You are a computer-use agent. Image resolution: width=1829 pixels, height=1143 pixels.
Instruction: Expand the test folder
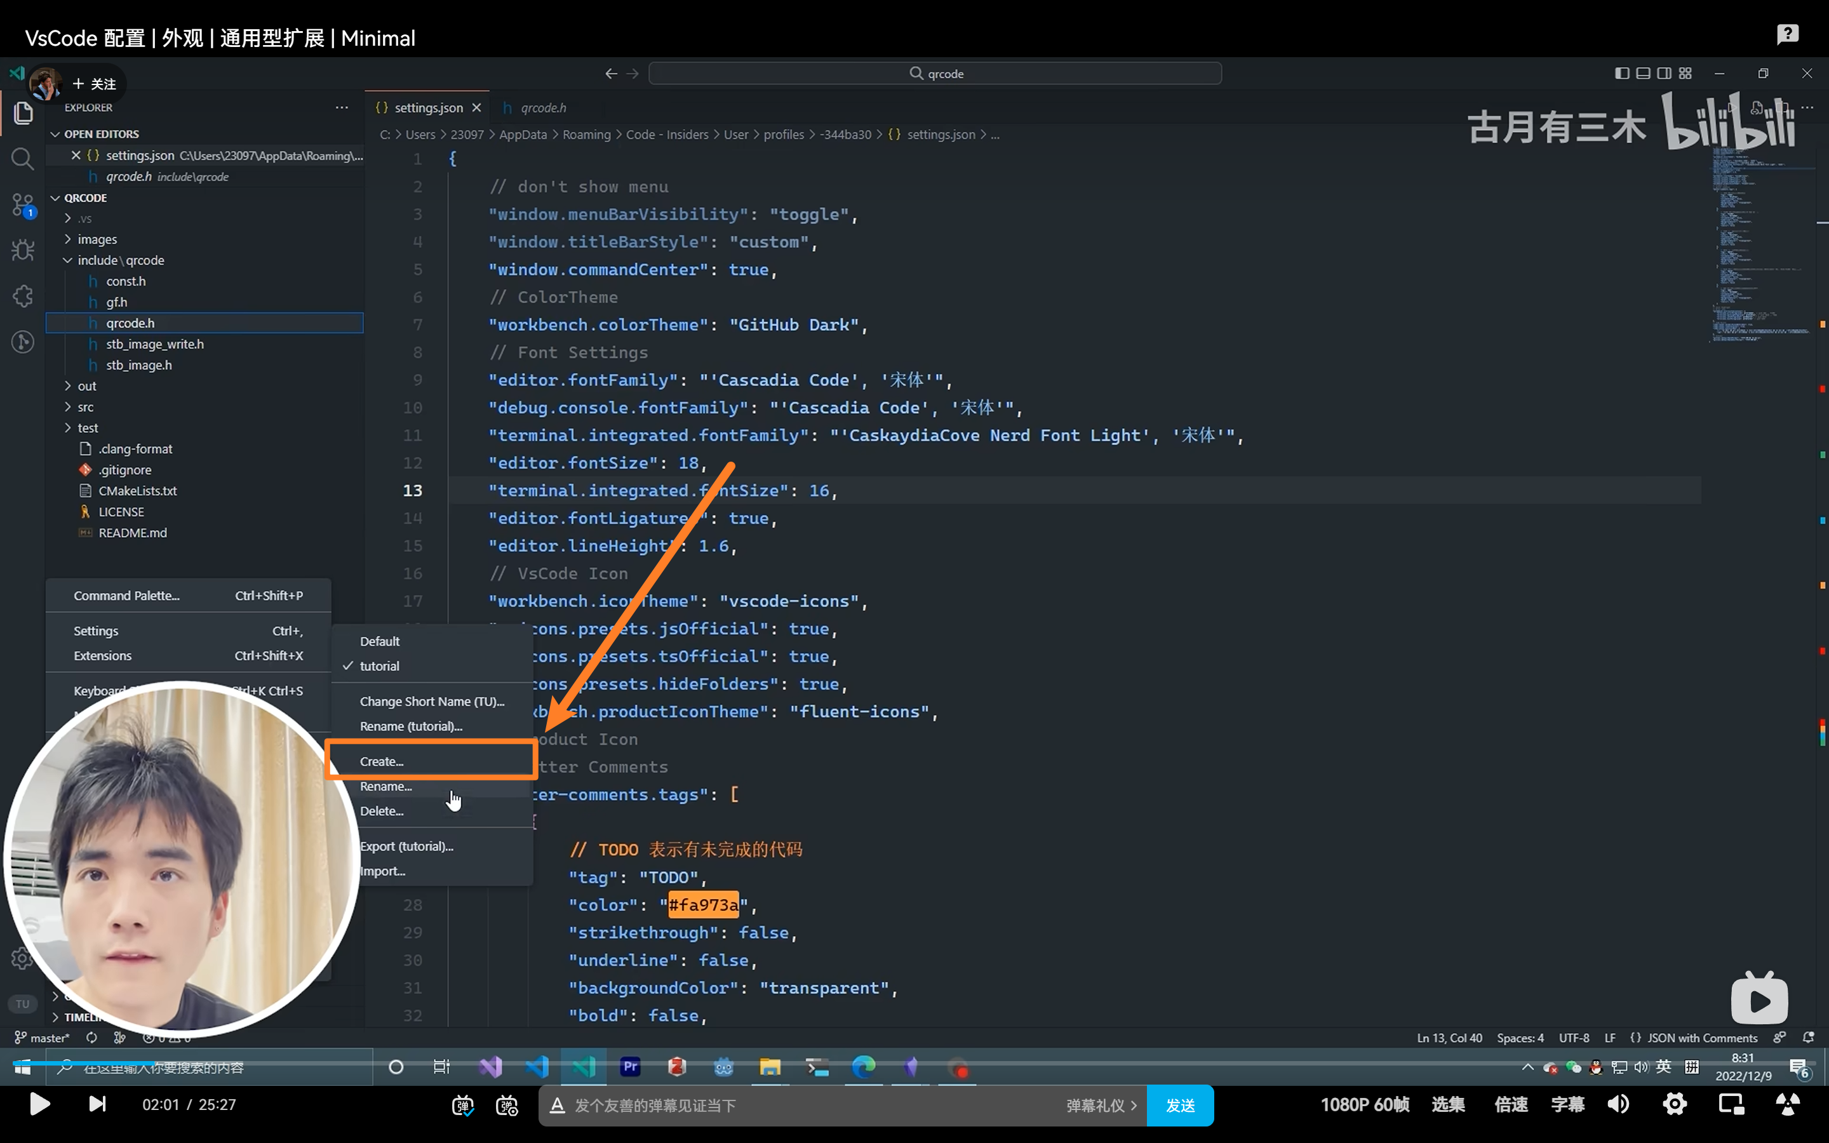[x=68, y=428]
